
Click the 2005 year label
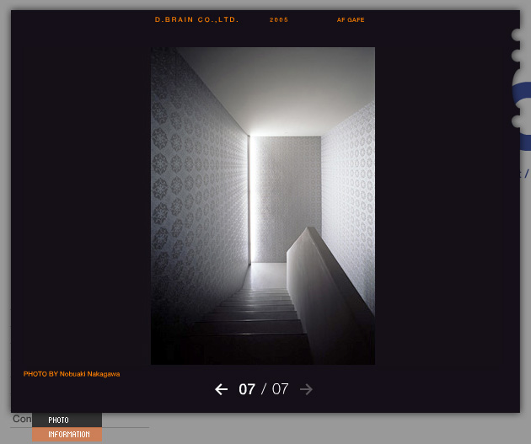click(x=279, y=19)
